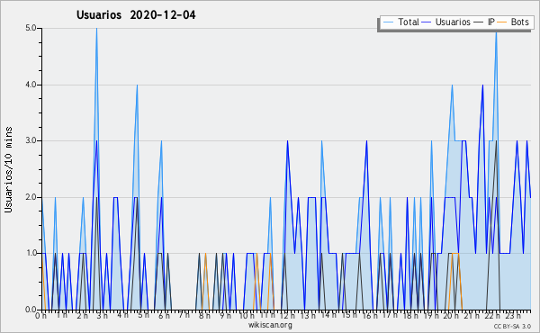Click the 3 h x-axis label
540x333 pixels.
pos(103,315)
